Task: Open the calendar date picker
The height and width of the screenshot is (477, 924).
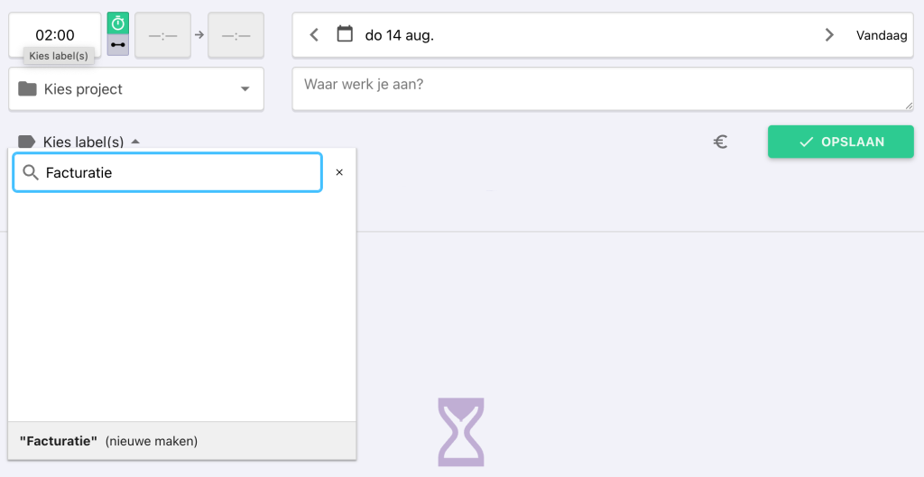Action: pyautogui.click(x=345, y=35)
